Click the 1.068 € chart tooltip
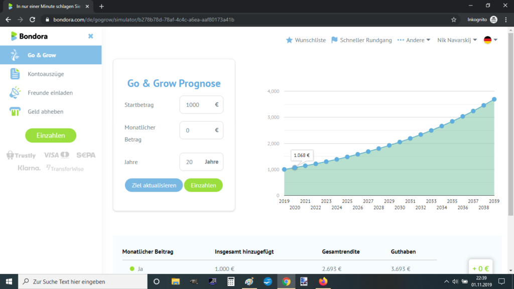This screenshot has height=289, width=514. 302,156
